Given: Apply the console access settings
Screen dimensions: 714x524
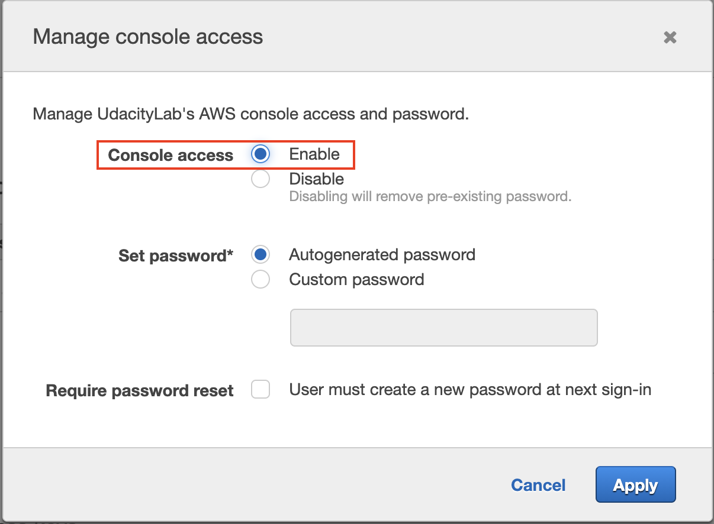Looking at the screenshot, I should (x=635, y=486).
